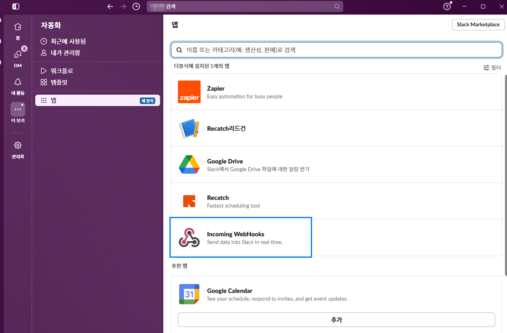Click the 자동화 panel heading
The image size is (507, 333).
tap(51, 25)
